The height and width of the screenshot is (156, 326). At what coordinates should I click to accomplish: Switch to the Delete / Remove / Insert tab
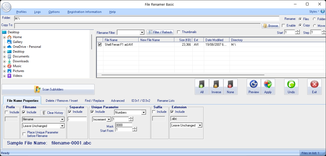point(62,101)
